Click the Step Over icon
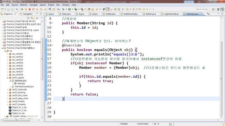This screenshot has width=225, height=126. pyautogui.click(x=41, y=9)
